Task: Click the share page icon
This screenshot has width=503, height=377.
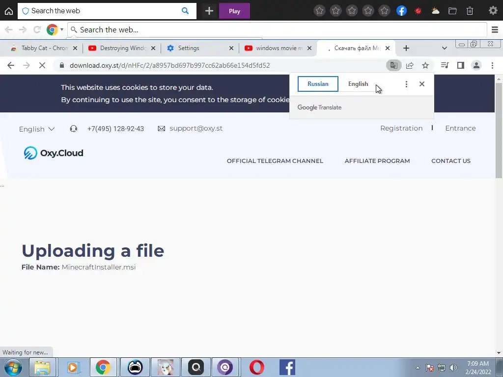Action: point(410,65)
